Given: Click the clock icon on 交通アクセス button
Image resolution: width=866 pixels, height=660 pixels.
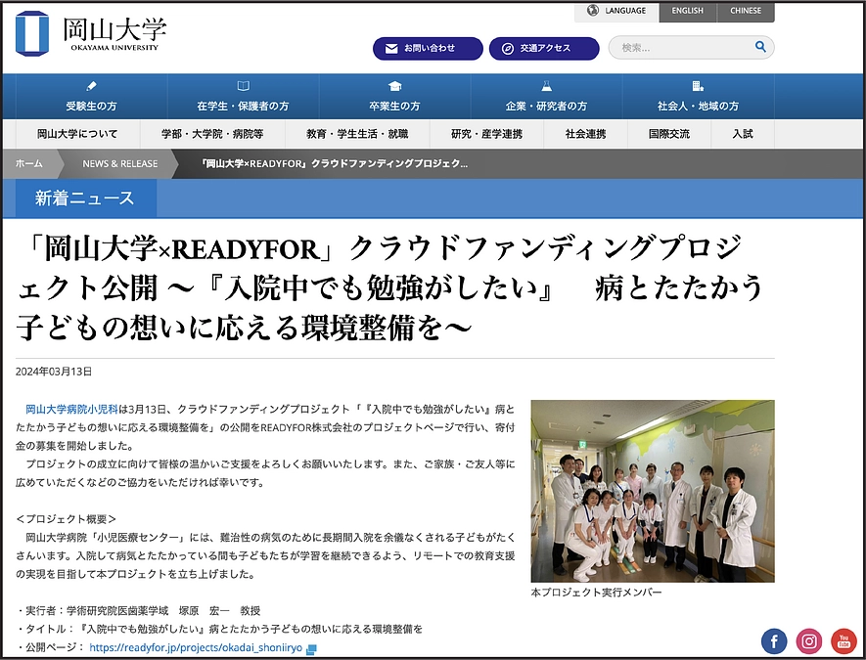Looking at the screenshot, I should pyautogui.click(x=507, y=47).
